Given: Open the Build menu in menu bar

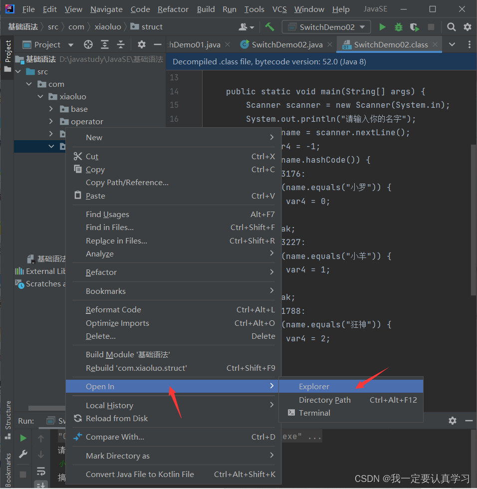Looking at the screenshot, I should 206,9.
